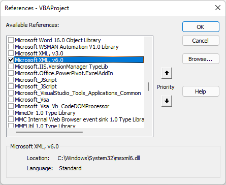
Task: Select the Microsoft_Vsa list entry
Action: tap(32, 100)
